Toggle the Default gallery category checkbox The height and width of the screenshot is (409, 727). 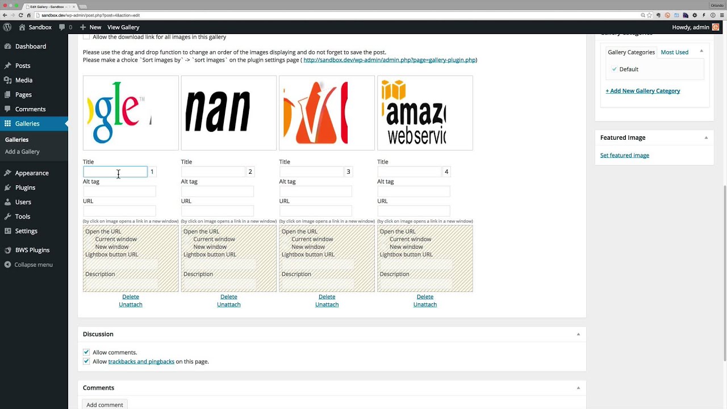614,69
